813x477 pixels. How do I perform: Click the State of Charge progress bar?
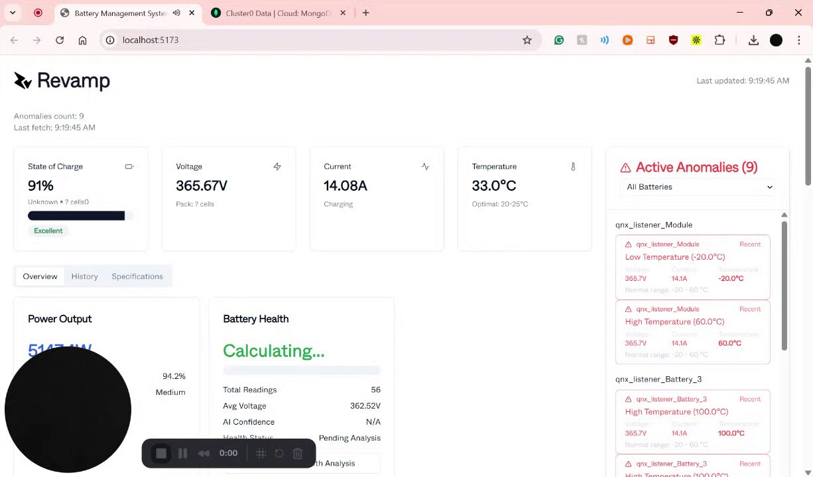(80, 215)
